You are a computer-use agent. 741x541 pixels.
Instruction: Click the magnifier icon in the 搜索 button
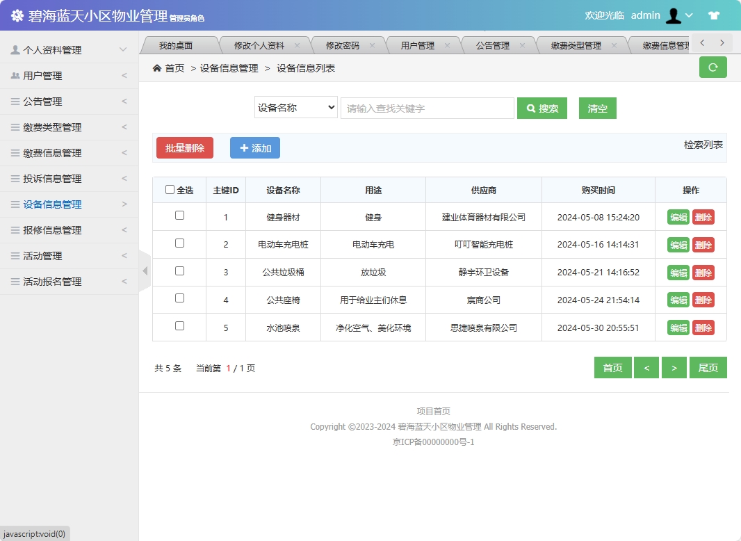[531, 108]
